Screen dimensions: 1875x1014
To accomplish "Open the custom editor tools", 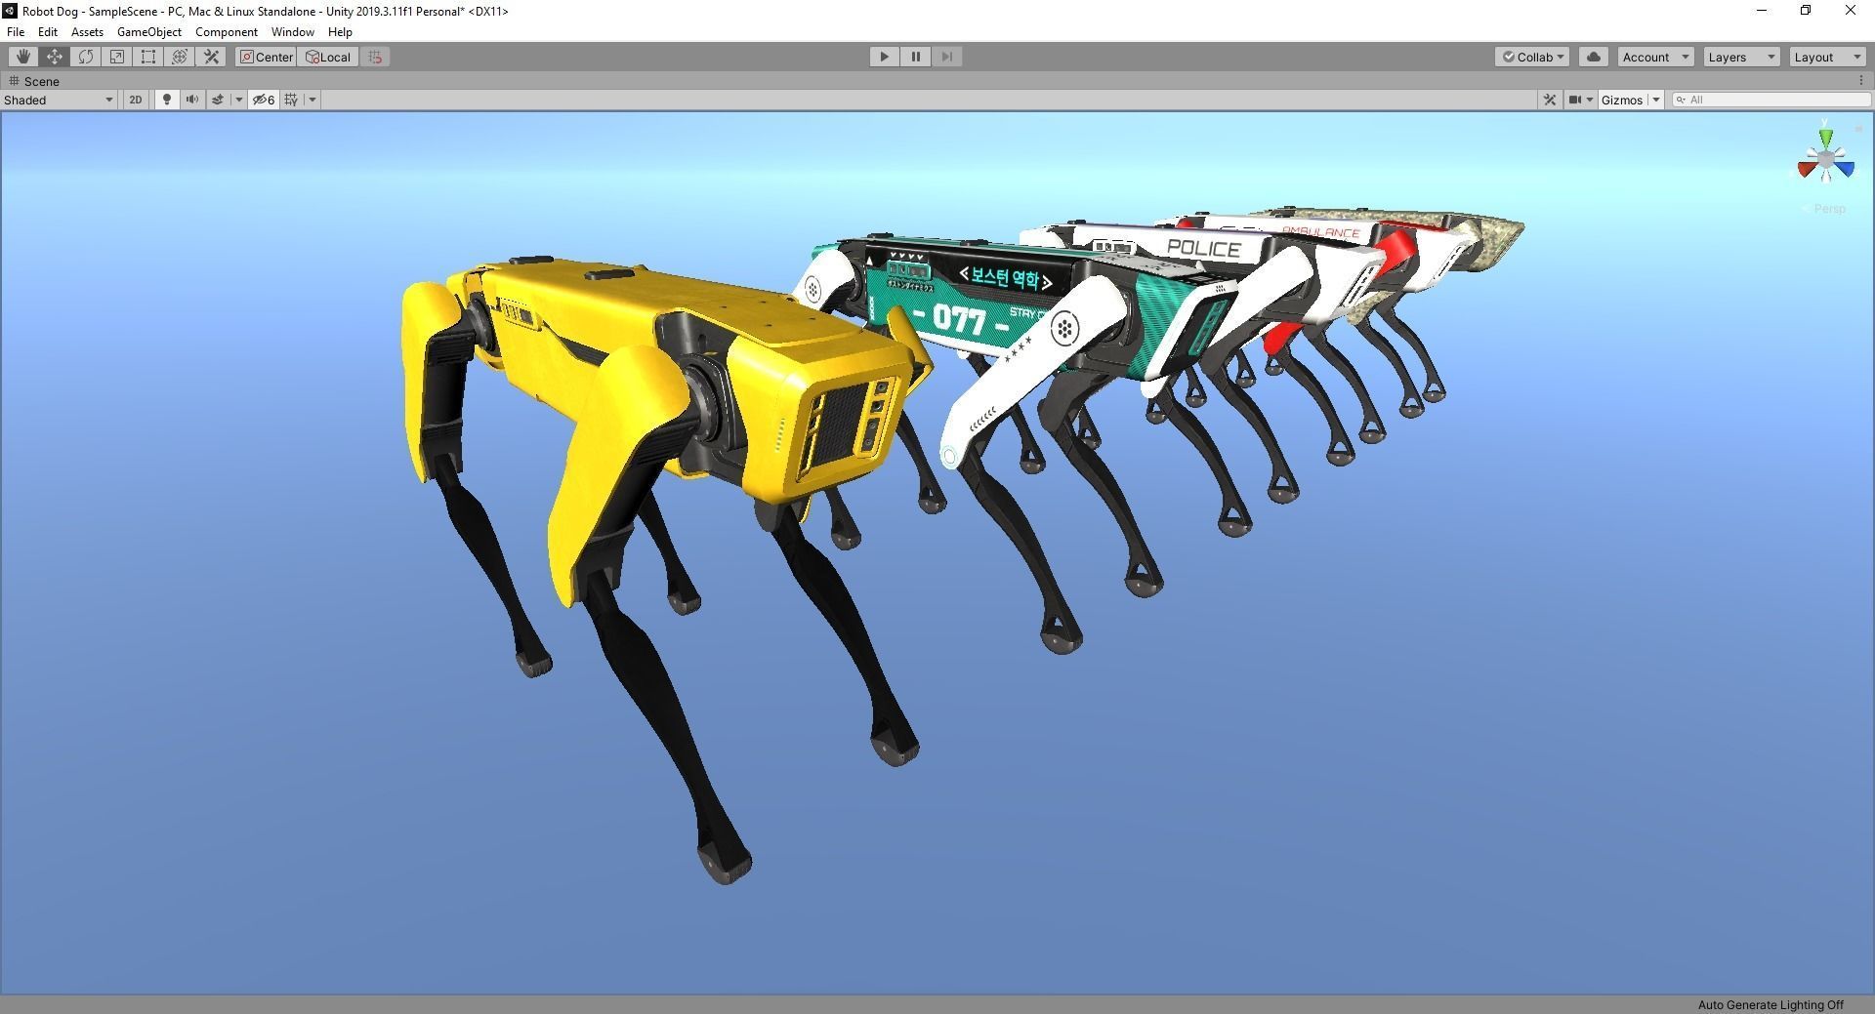I will [x=211, y=57].
